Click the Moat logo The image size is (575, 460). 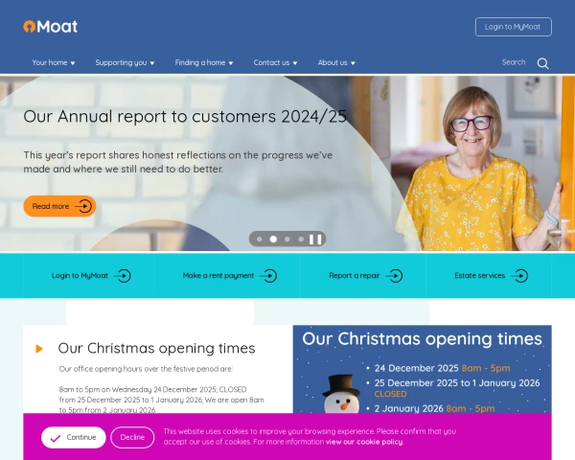pyautogui.click(x=50, y=27)
